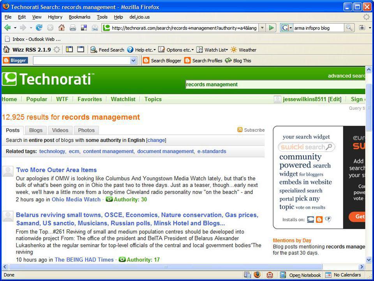This screenshot has height=281, width=374.
Task: Open the Options etc. dropdown in Wizz RSS
Action: coord(192,50)
